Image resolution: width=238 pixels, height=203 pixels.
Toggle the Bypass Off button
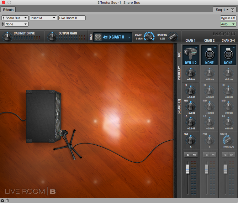(x=228, y=18)
